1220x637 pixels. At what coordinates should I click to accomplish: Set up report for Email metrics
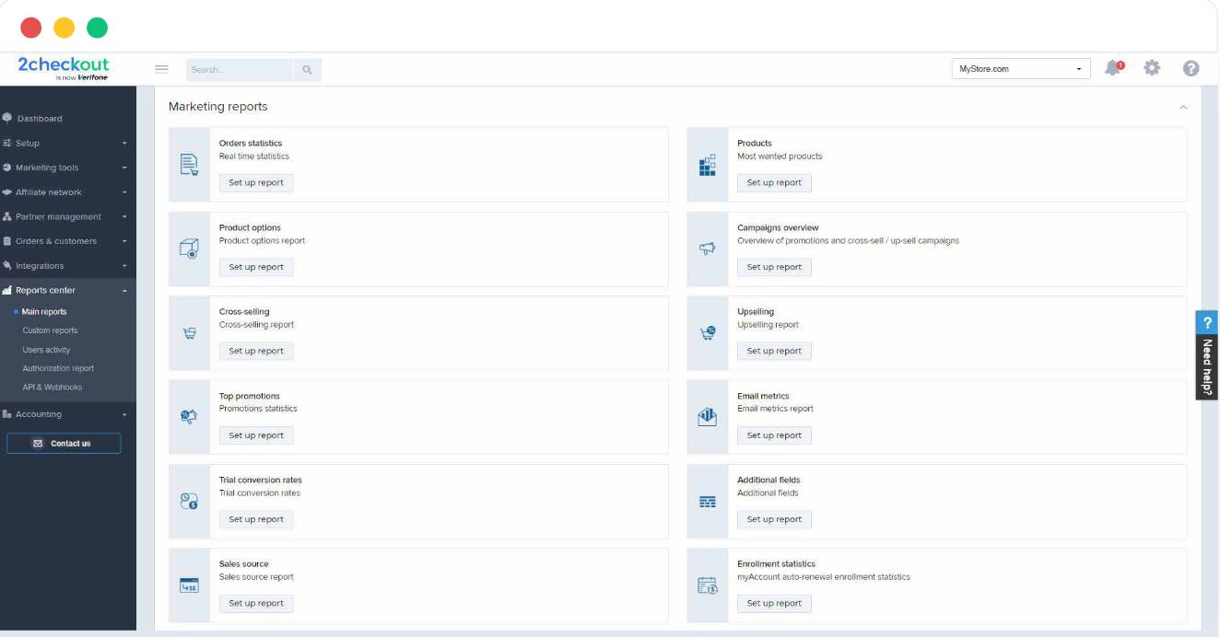774,435
